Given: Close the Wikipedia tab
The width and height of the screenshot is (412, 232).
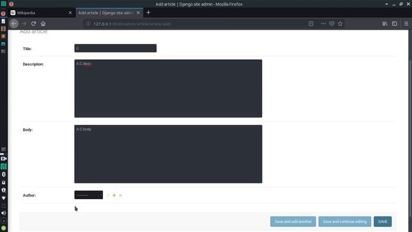Looking at the screenshot, I should point(70,13).
